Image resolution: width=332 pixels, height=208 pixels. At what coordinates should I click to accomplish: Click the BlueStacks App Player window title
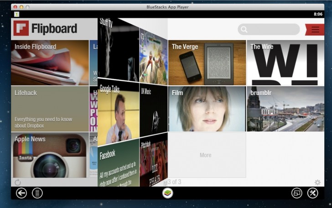pyautogui.click(x=167, y=7)
